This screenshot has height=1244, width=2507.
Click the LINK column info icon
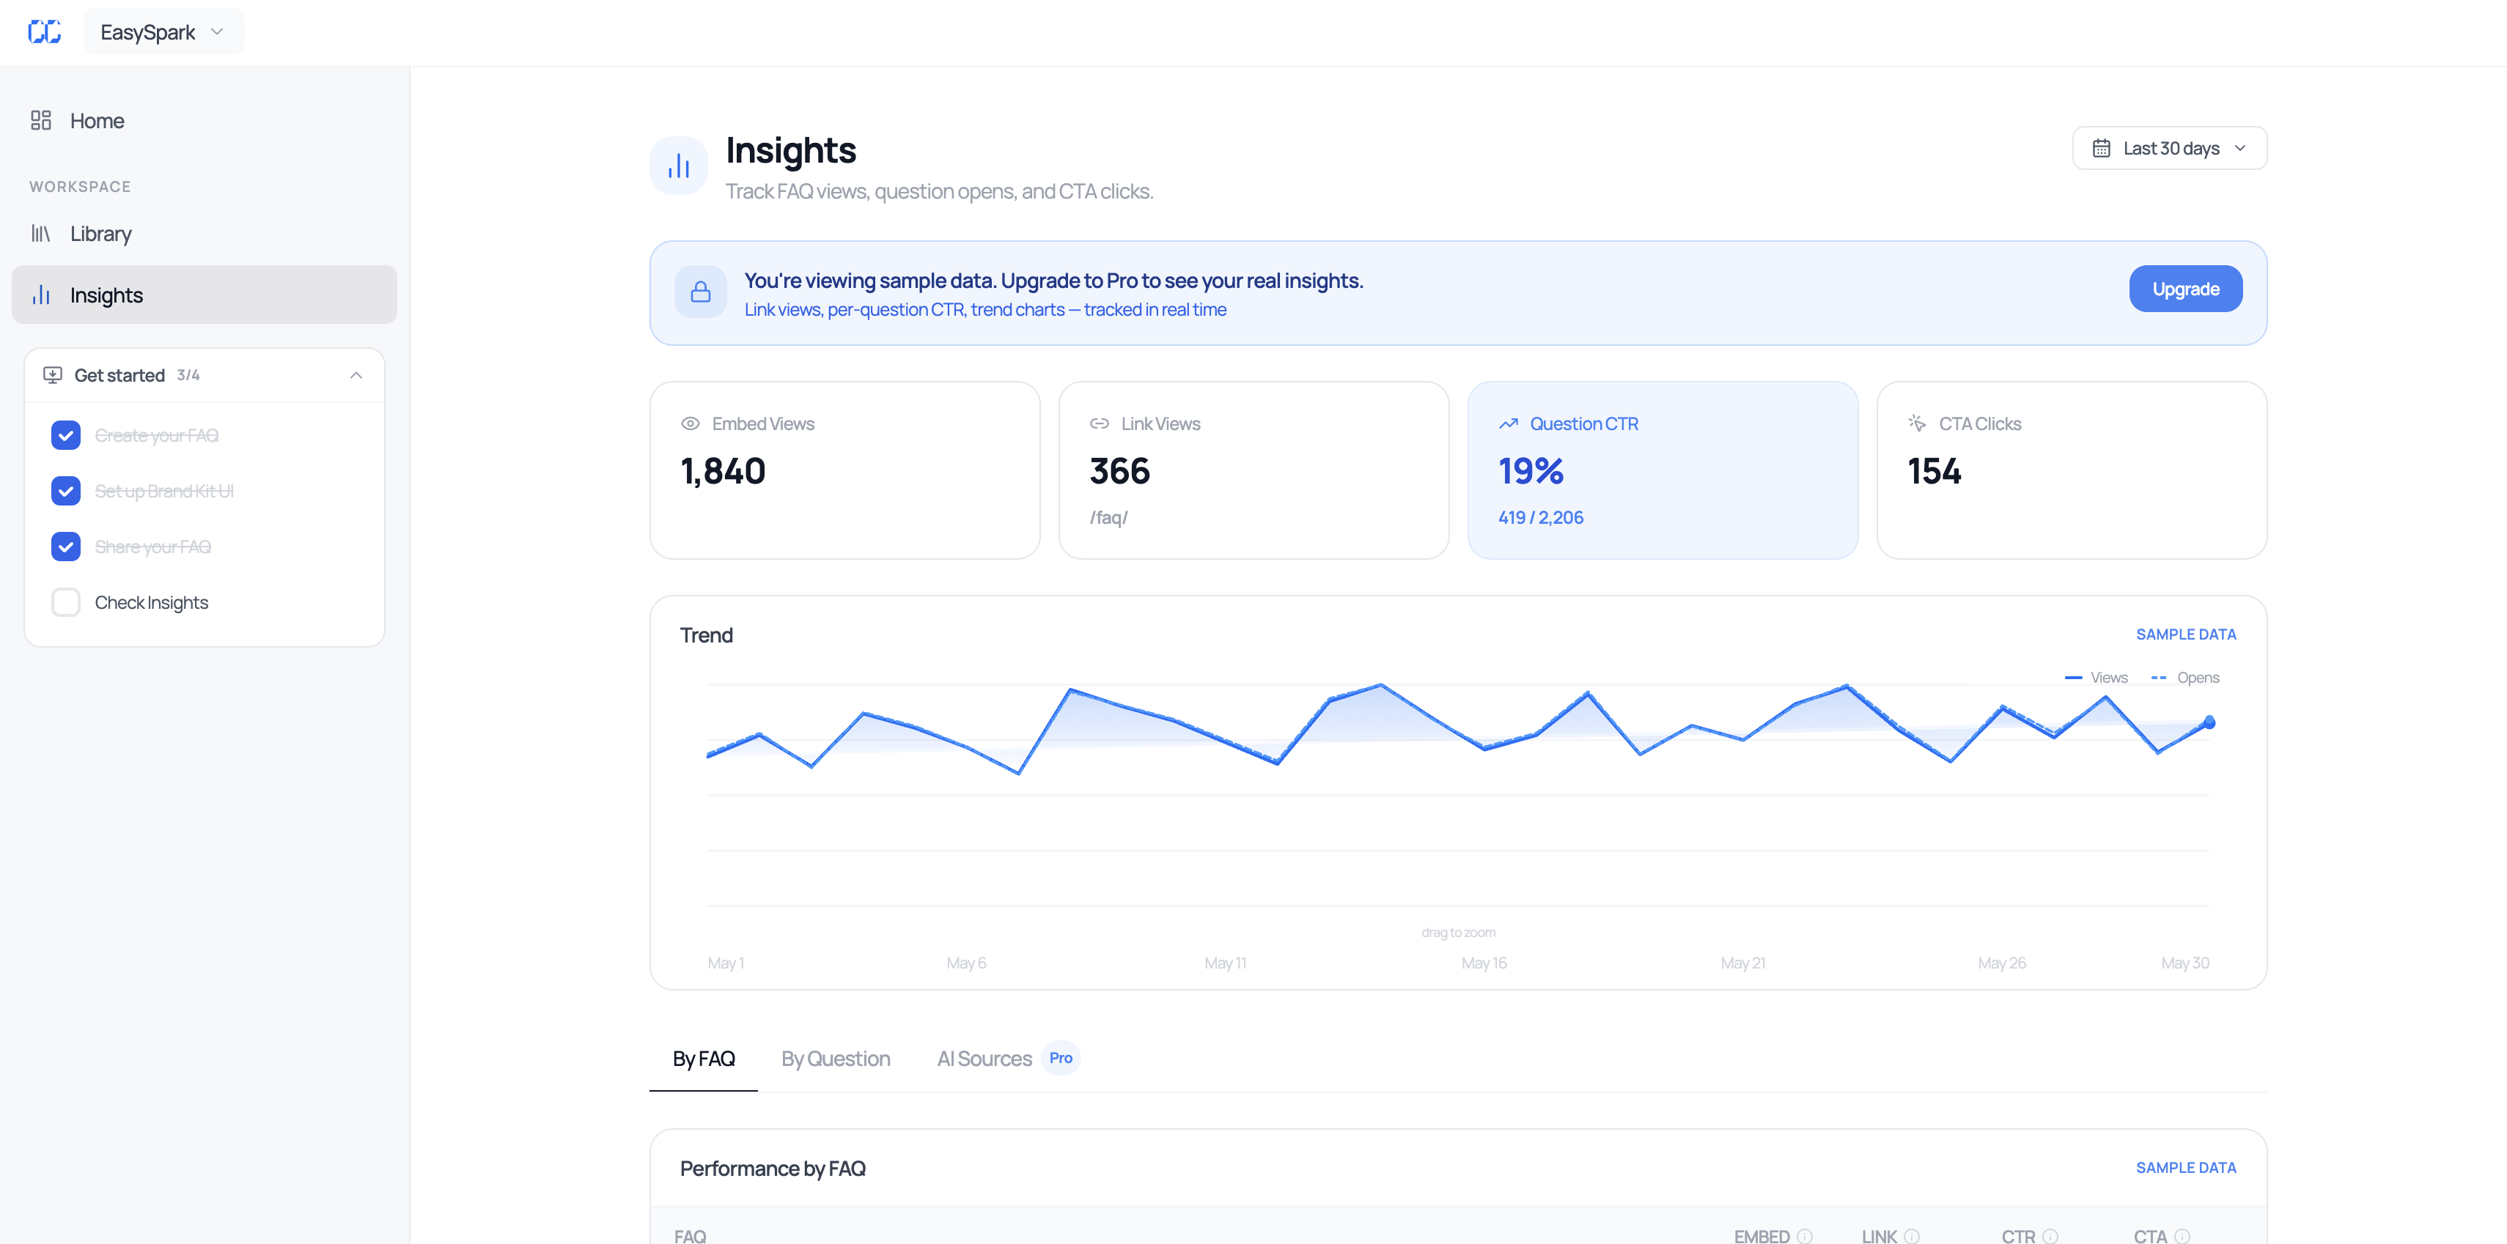pos(1911,1236)
